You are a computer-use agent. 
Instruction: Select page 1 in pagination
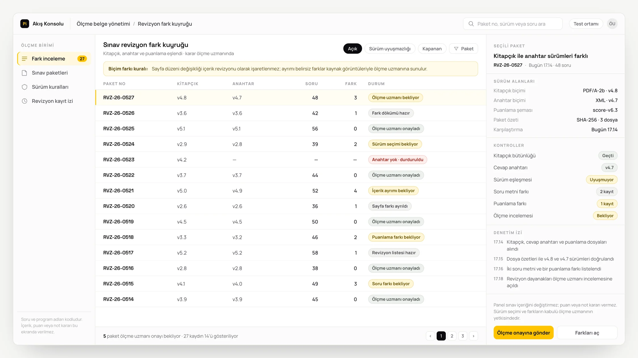pos(441,336)
